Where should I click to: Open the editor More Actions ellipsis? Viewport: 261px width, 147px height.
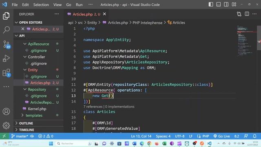click(254, 14)
